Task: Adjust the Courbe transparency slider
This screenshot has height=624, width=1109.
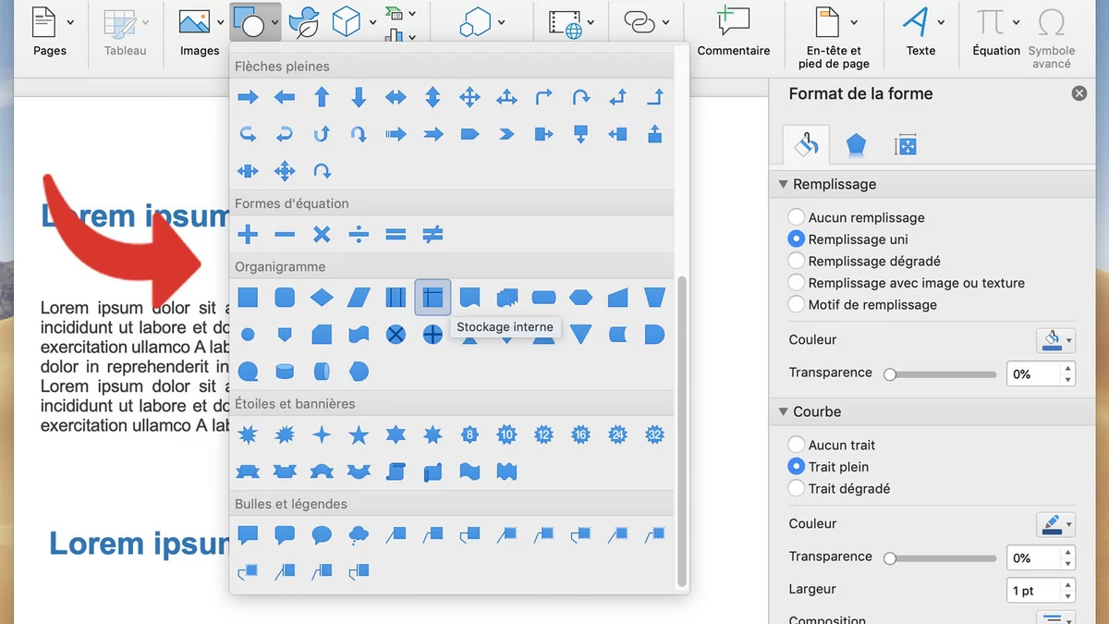Action: tap(940, 558)
